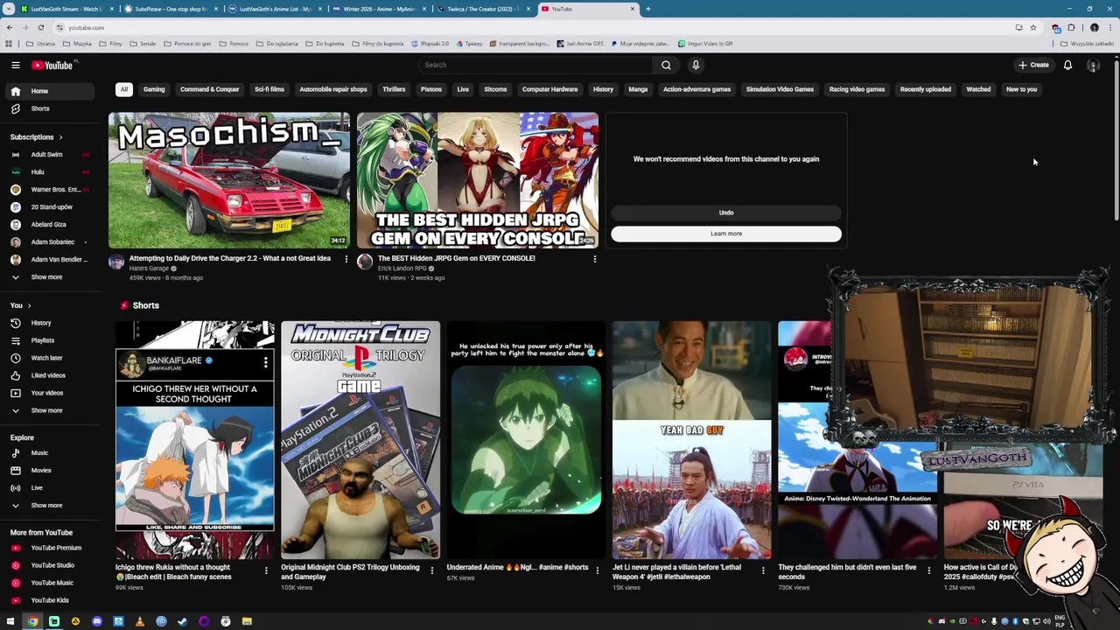
Task: Open the Abelard Giza subscription
Action: 51,225
